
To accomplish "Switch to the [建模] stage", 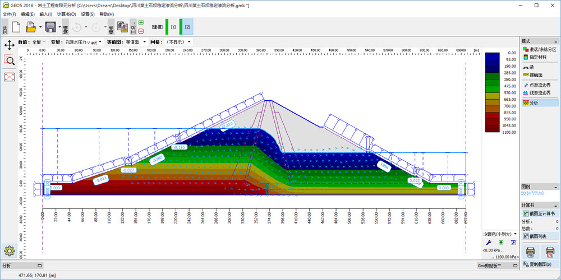I will [157, 27].
